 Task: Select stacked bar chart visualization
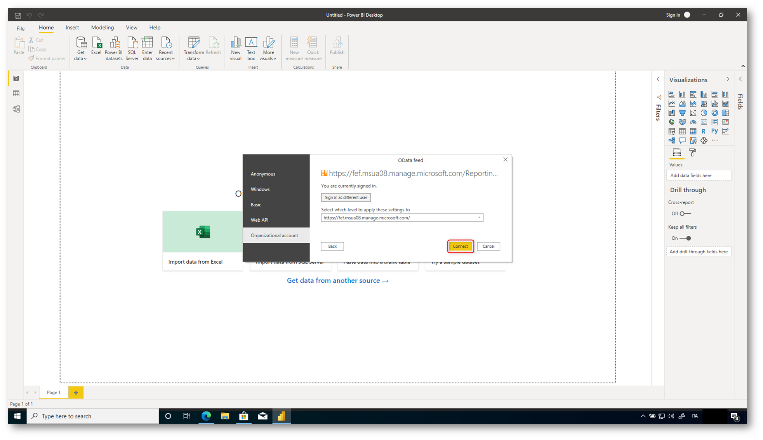(671, 94)
